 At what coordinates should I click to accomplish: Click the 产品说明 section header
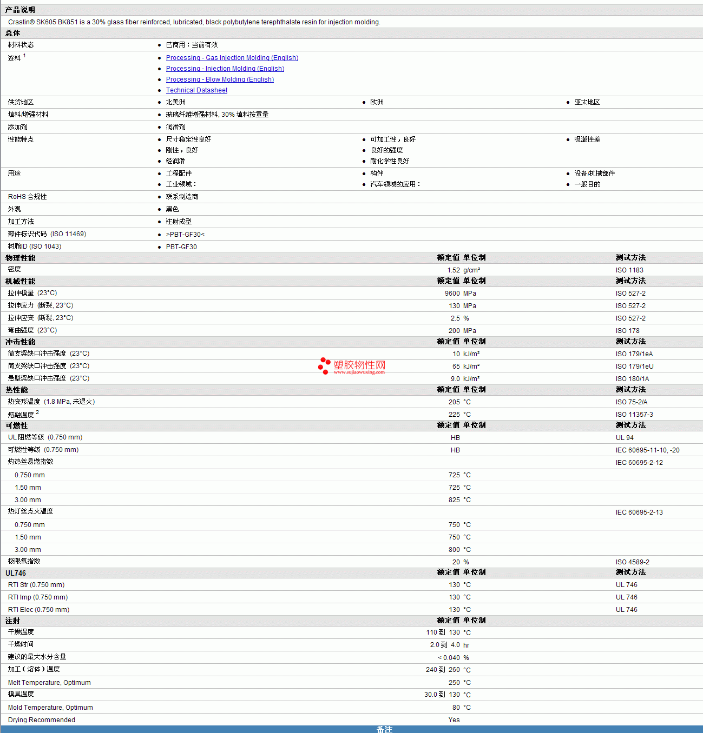click(x=20, y=10)
